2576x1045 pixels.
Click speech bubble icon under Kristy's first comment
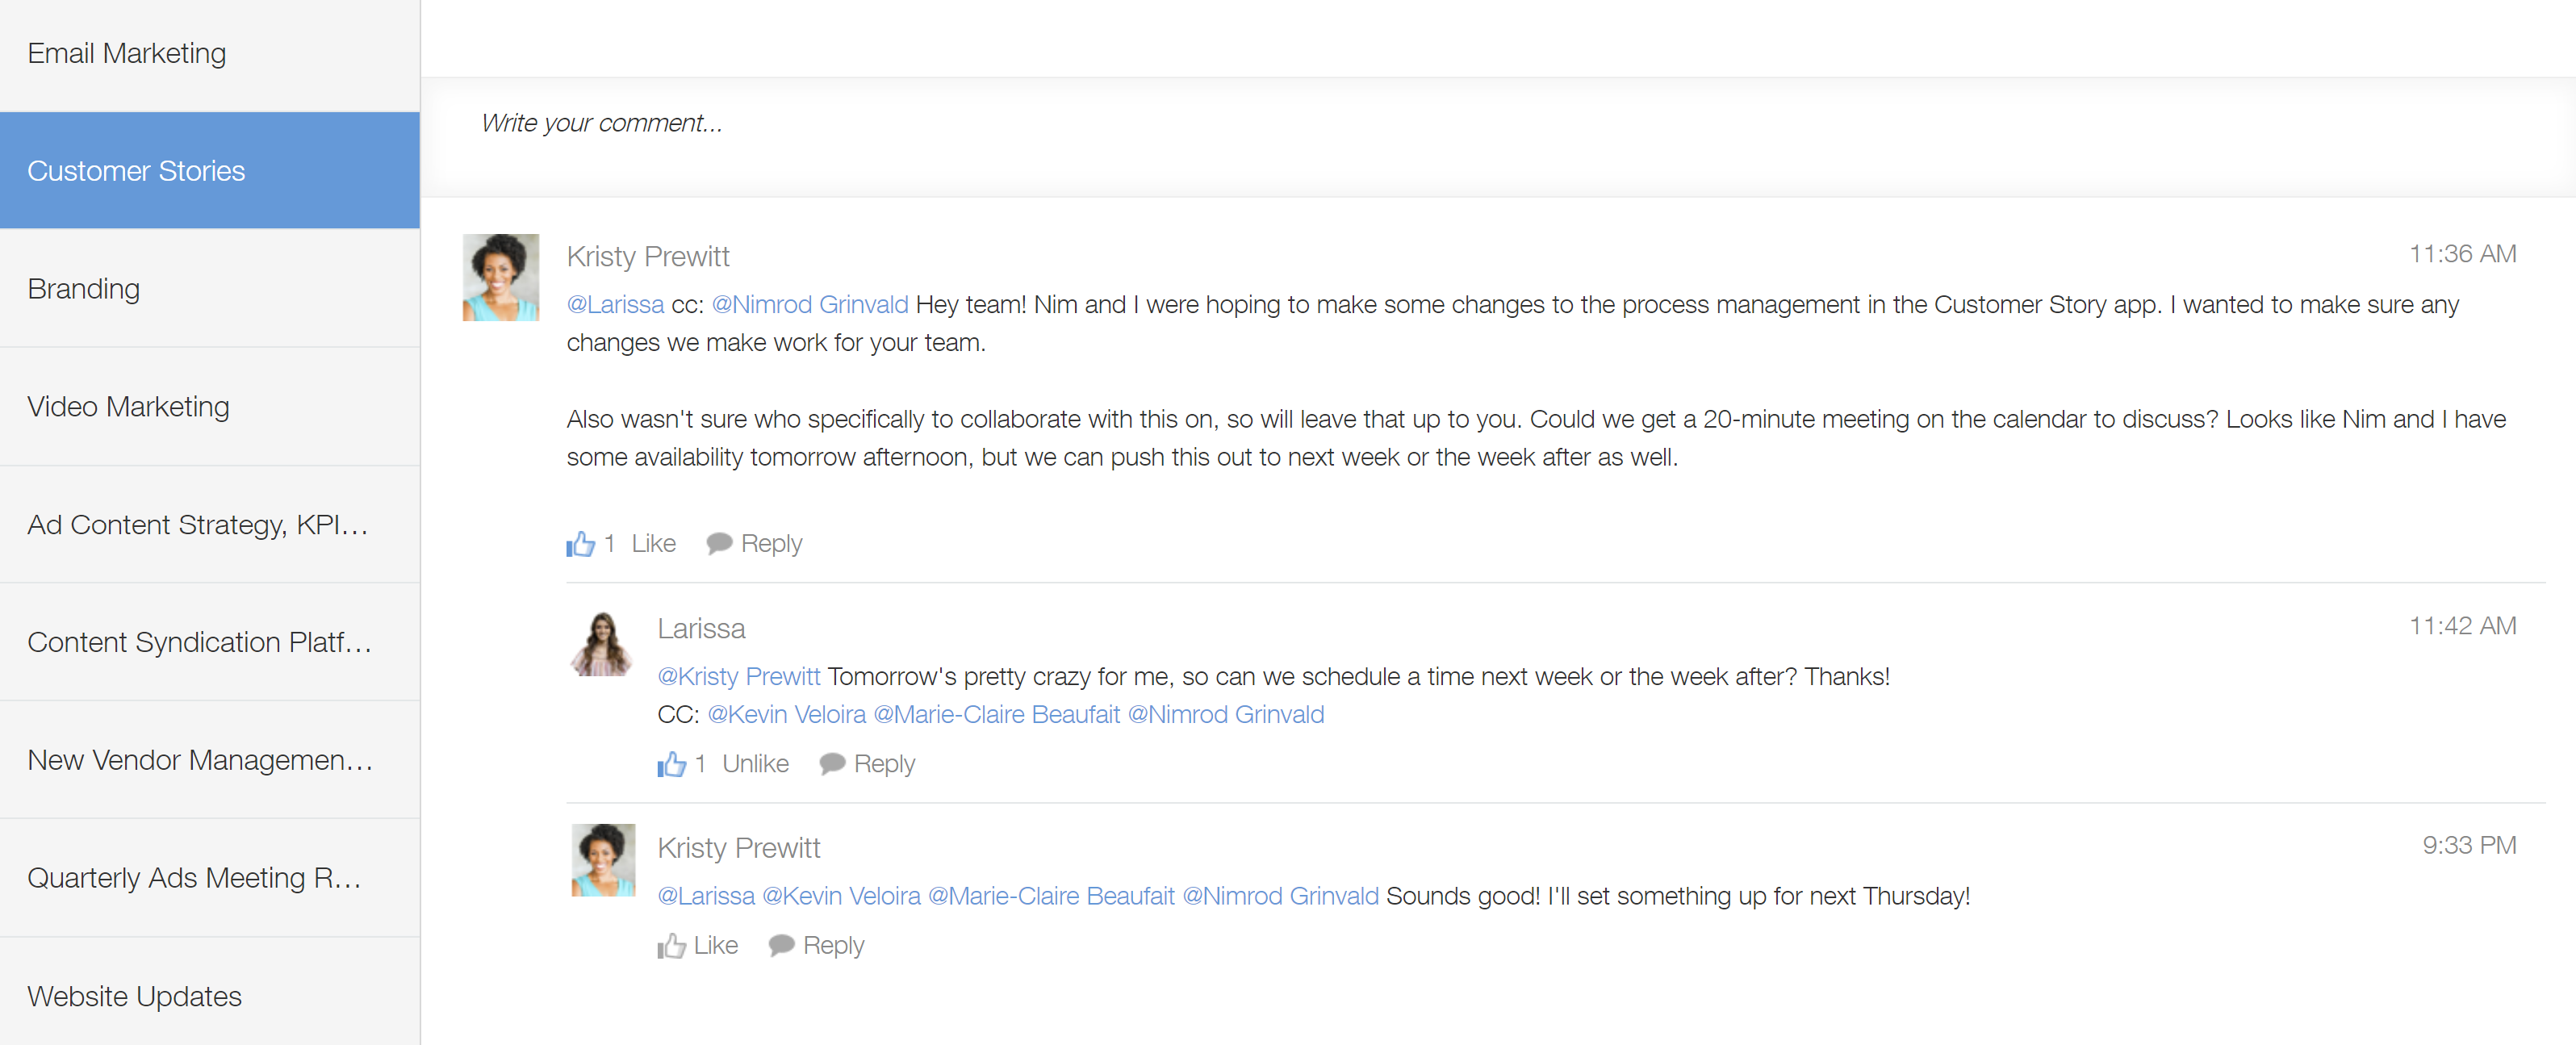click(x=719, y=543)
